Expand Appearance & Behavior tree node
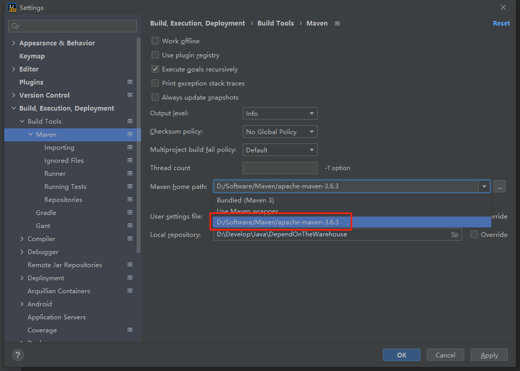This screenshot has width=520, height=371. pyautogui.click(x=14, y=43)
